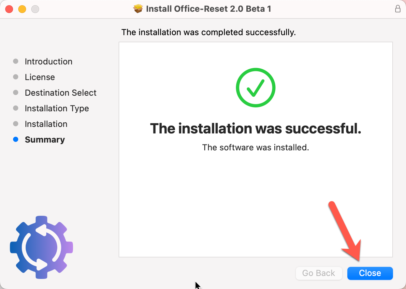Click the package icon in title bar
This screenshot has width=406, height=289.
point(138,9)
